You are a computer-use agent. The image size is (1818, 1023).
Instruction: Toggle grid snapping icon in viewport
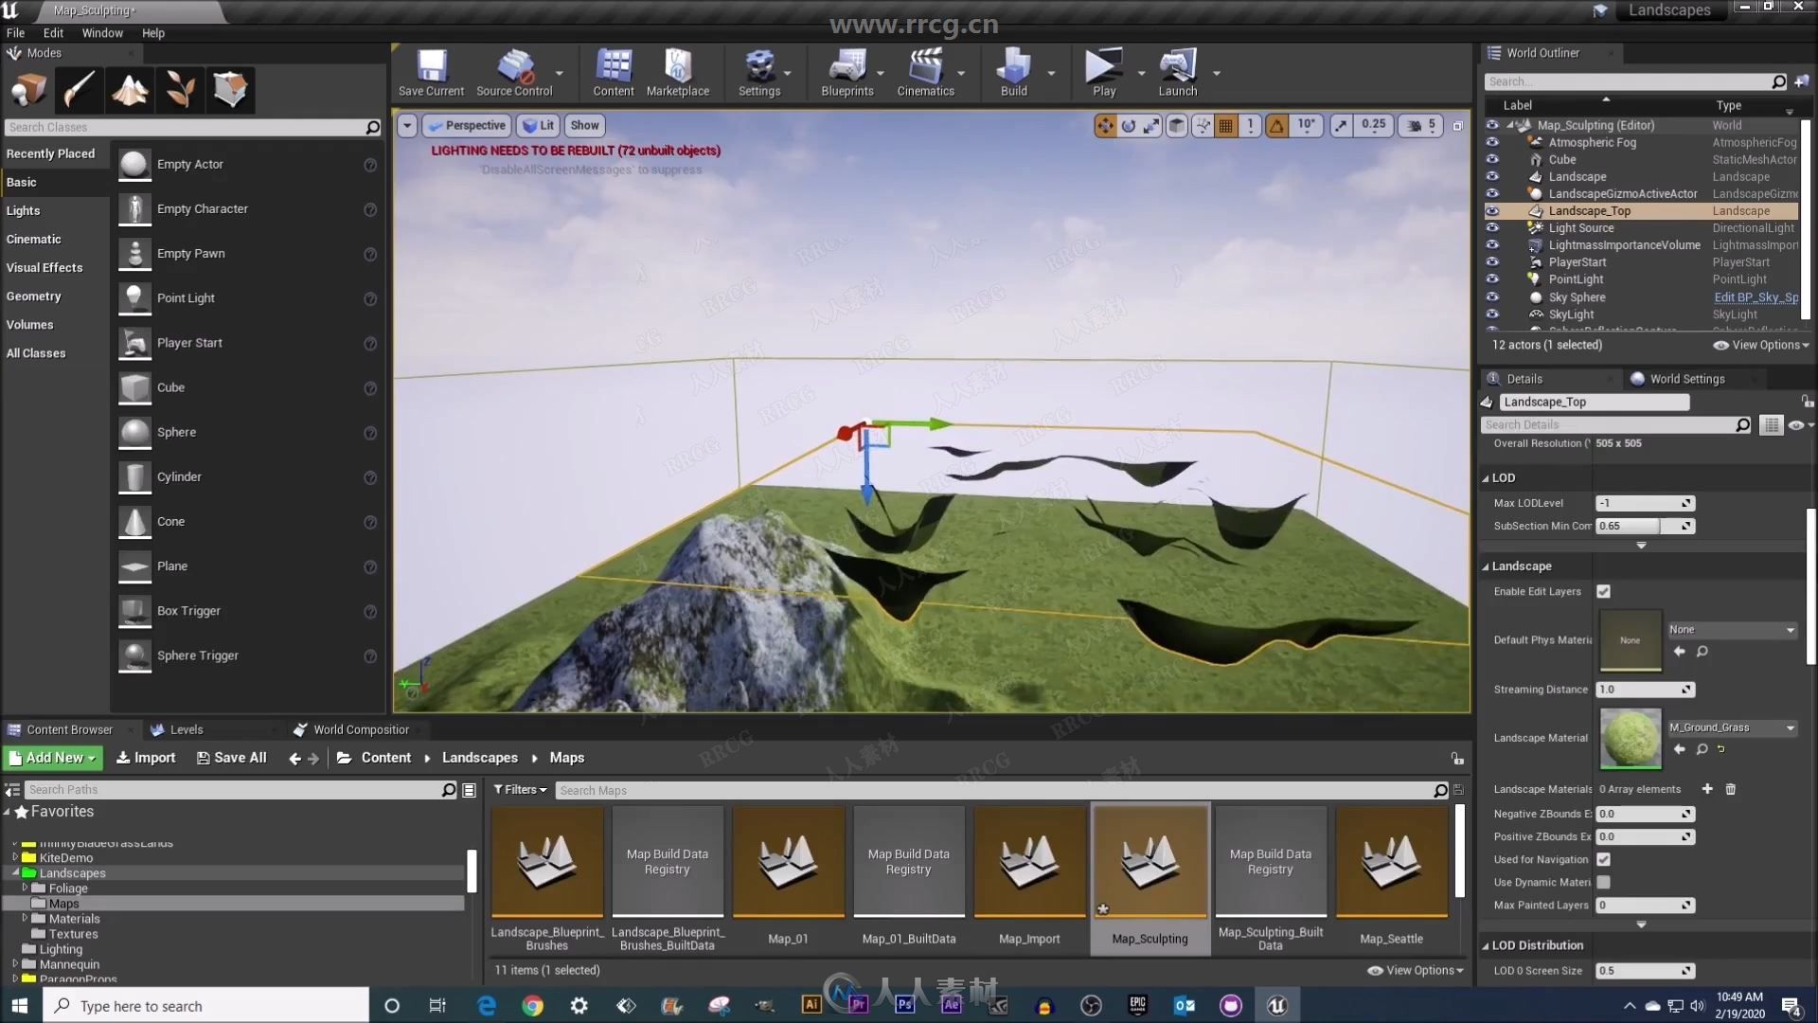[1226, 125]
